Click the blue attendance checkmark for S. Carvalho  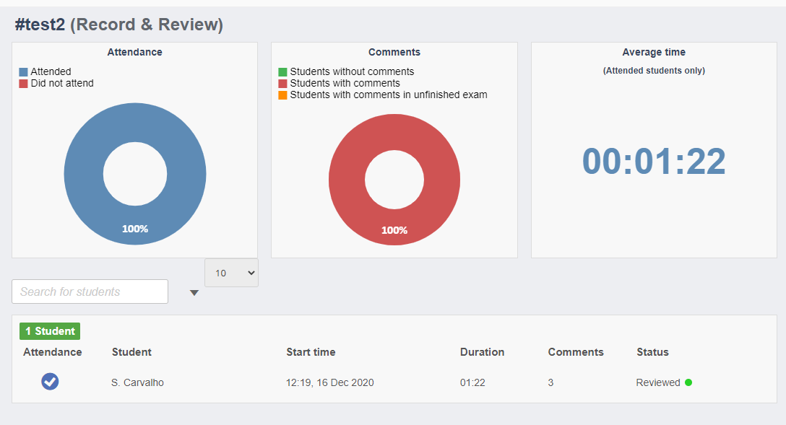pyautogui.click(x=50, y=382)
